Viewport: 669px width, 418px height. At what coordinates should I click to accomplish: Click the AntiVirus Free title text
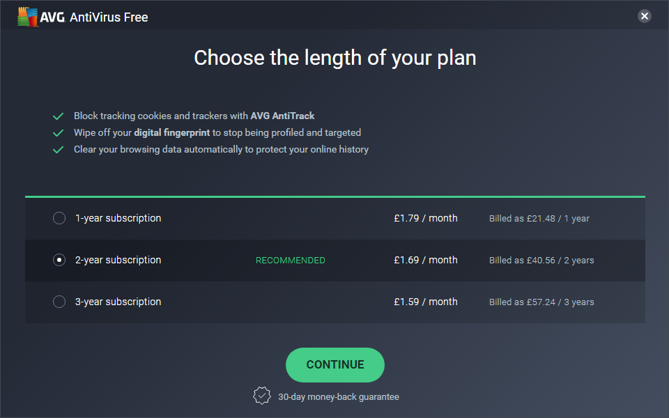point(109,17)
